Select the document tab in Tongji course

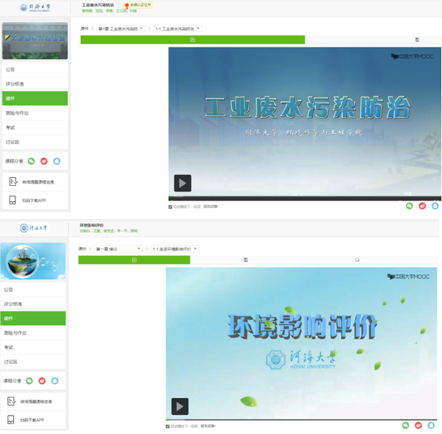tap(417, 40)
